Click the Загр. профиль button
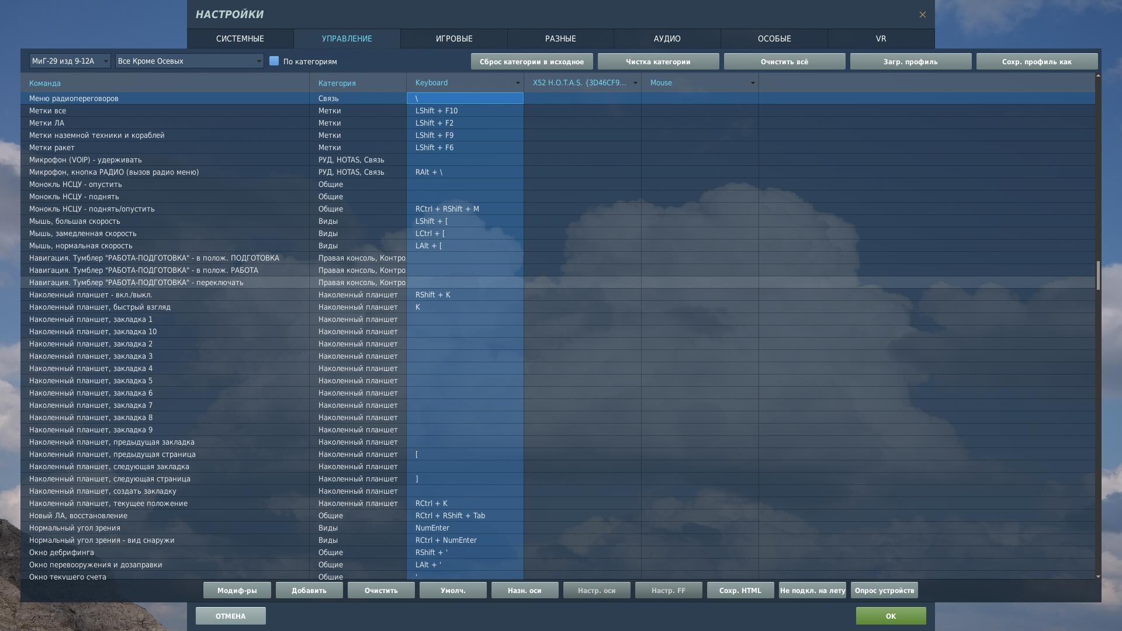The height and width of the screenshot is (631, 1122). pos(910,61)
